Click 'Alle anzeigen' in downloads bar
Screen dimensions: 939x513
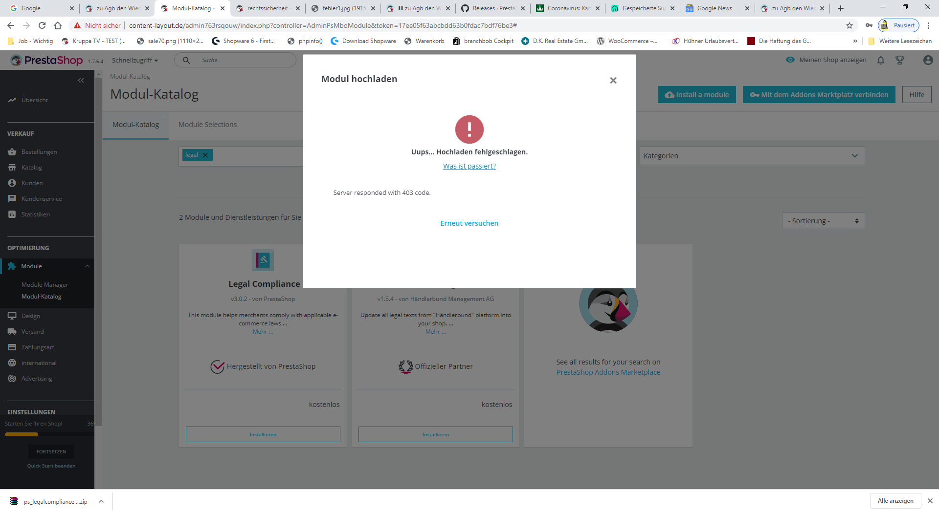[x=895, y=501]
